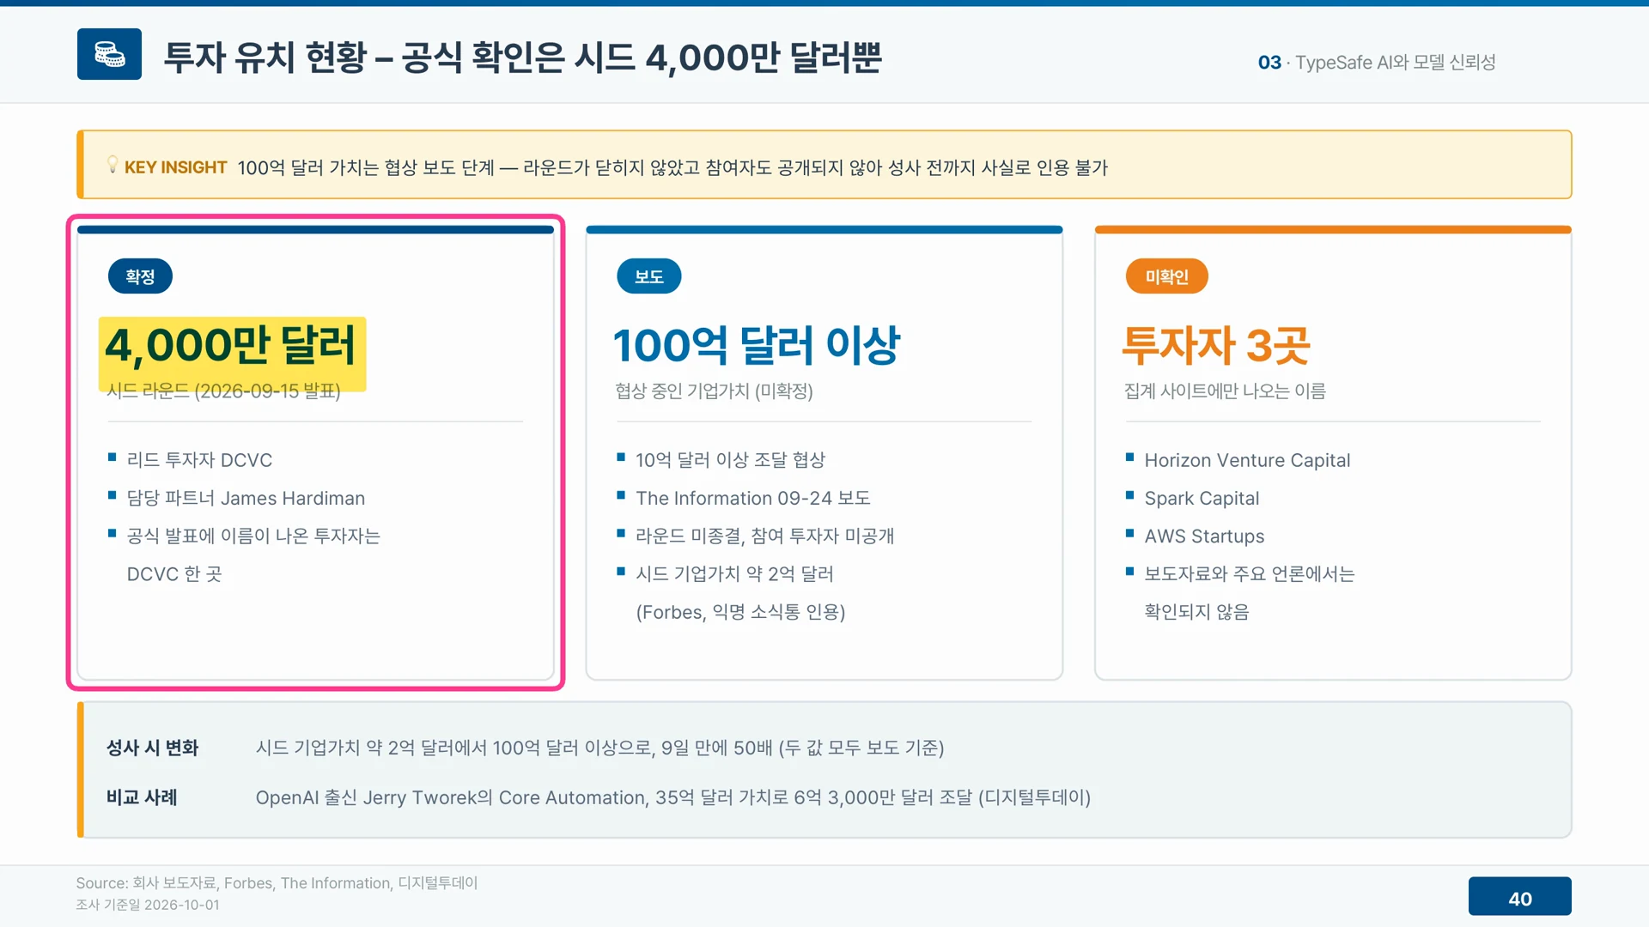The height and width of the screenshot is (927, 1649).
Task: Click the bullet The Information 09-24 보도
Action: pos(752,498)
